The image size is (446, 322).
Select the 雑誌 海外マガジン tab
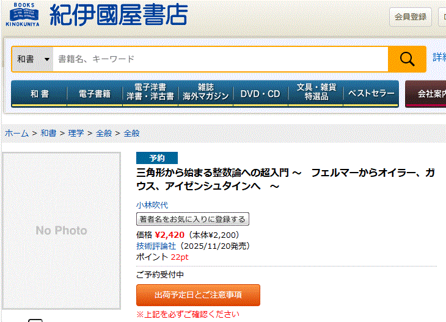pyautogui.click(x=205, y=94)
